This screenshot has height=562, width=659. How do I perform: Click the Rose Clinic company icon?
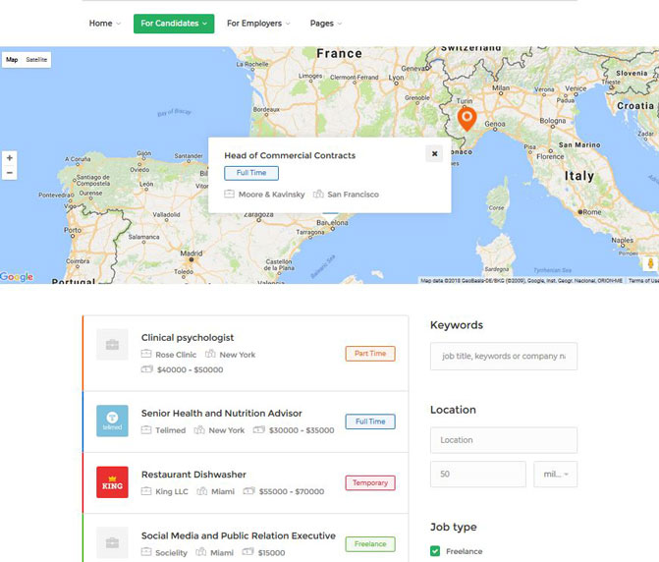[145, 354]
